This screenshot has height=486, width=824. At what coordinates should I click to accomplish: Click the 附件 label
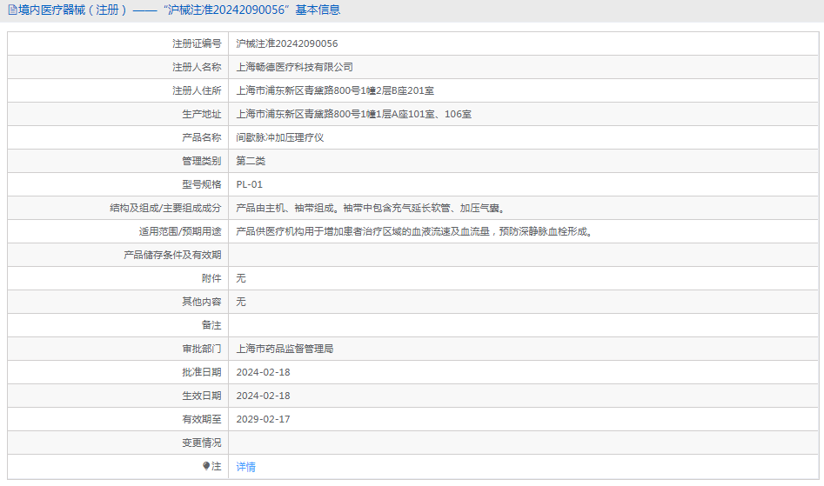pos(211,278)
